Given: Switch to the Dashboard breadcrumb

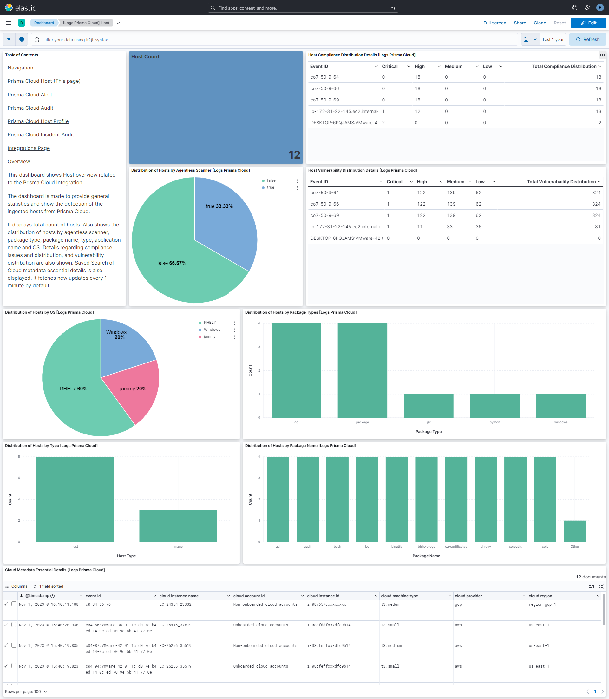Looking at the screenshot, I should 44,23.
